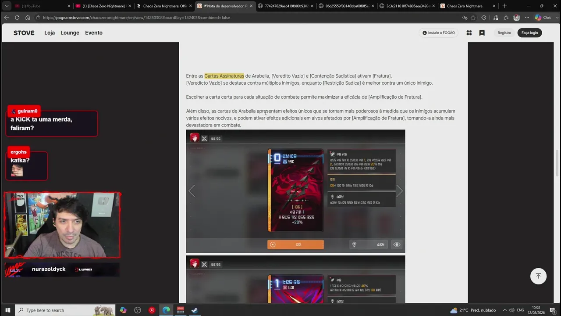
Task: Toggle the eye icon in first card image
Action: pyautogui.click(x=397, y=244)
